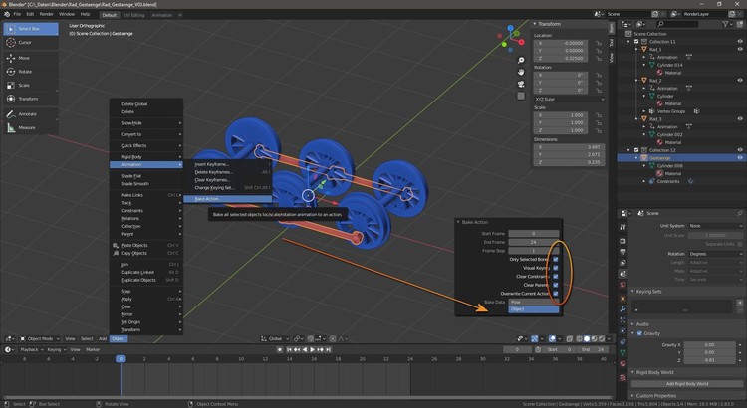Switch to the UV Editing workspace tab

point(135,15)
